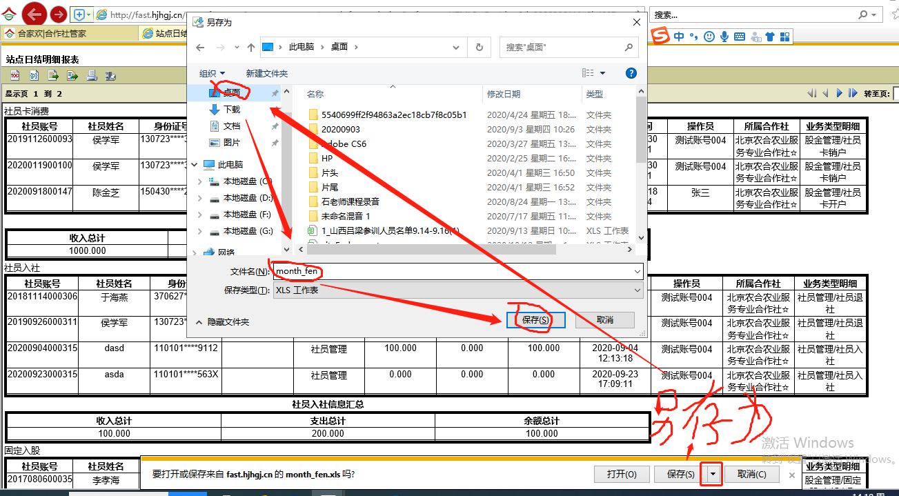Image resolution: width=899 pixels, height=496 pixels.
Task: Select 文档 in dialog sidebar
Action: pyautogui.click(x=232, y=126)
